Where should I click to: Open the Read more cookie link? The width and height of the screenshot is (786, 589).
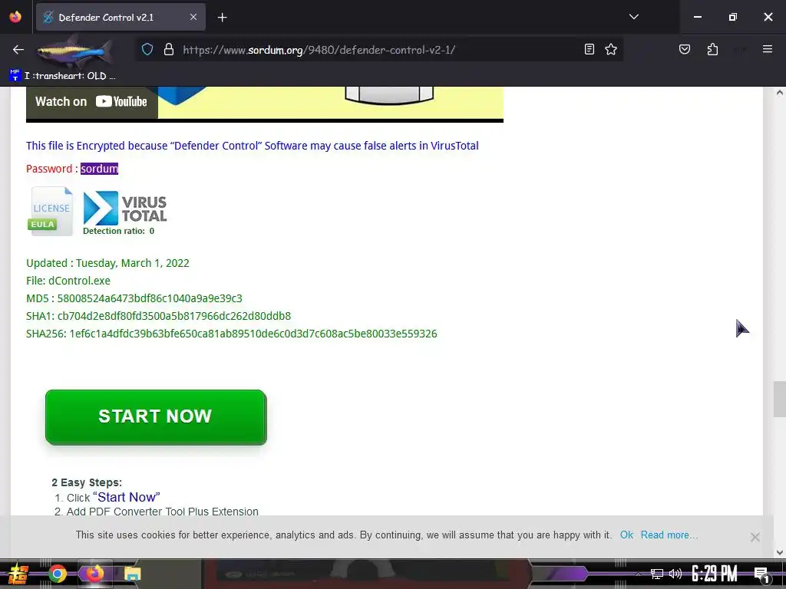(x=669, y=535)
